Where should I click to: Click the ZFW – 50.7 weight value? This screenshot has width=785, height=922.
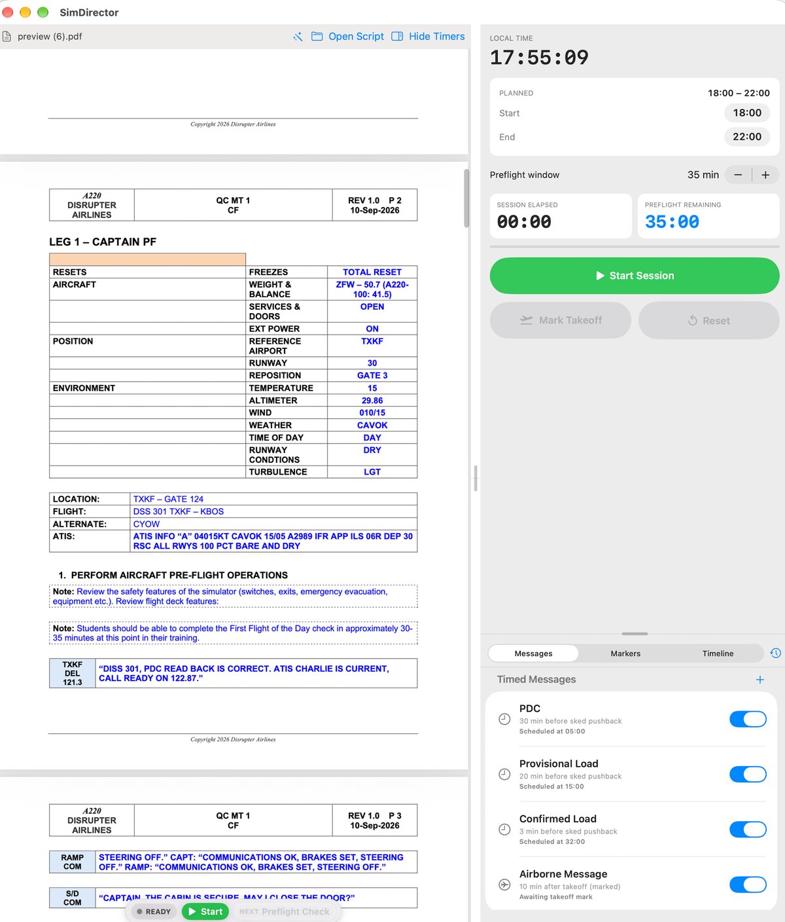pos(372,289)
